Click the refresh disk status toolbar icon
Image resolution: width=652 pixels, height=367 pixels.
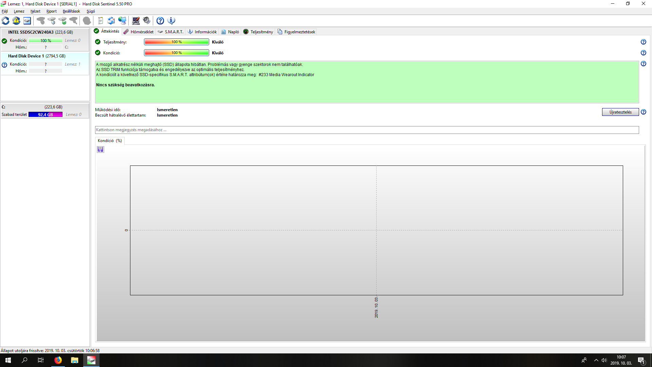5,21
